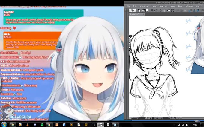The image size is (204, 127).
Task: Expand the second collapsed palette dock arrows
Action: pos(127,10)
